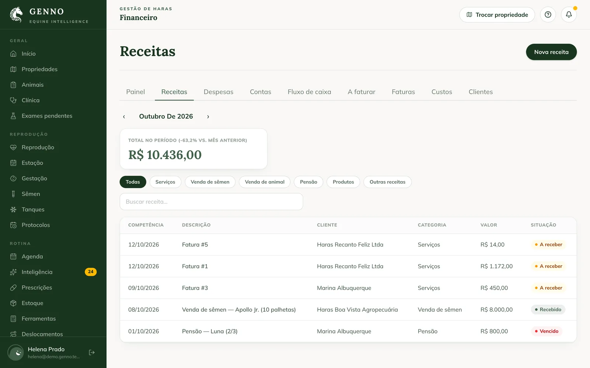The width and height of the screenshot is (590, 368).
Task: Switch to the Painel tab
Action: point(135,92)
